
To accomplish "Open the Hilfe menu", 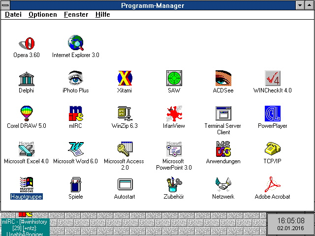I will pos(102,15).
